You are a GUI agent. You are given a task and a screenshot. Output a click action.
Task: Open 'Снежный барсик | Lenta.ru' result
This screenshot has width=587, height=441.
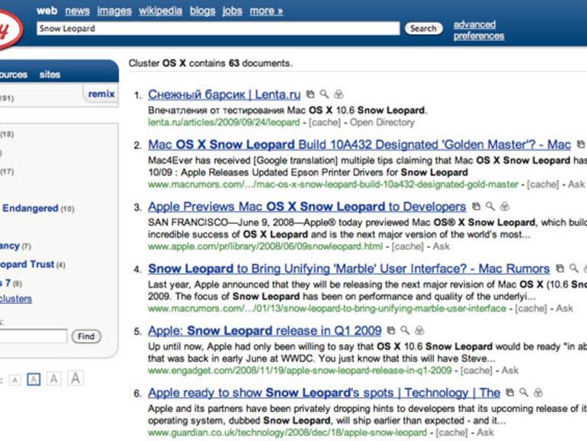coord(224,95)
